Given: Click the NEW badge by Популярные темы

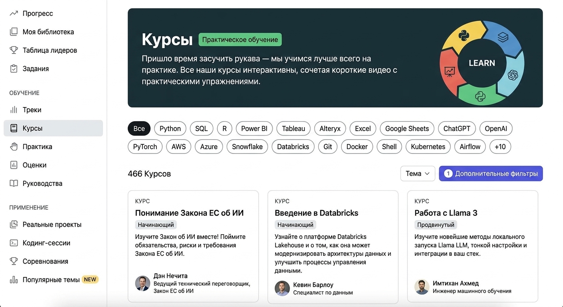Looking at the screenshot, I should pyautogui.click(x=90, y=279).
